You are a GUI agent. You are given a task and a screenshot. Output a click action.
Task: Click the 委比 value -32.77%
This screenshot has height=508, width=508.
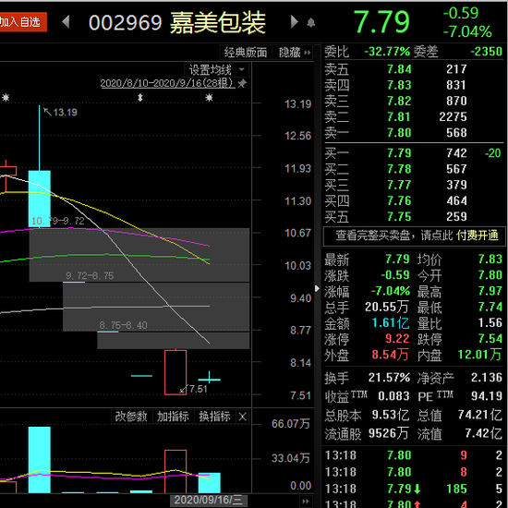387,52
